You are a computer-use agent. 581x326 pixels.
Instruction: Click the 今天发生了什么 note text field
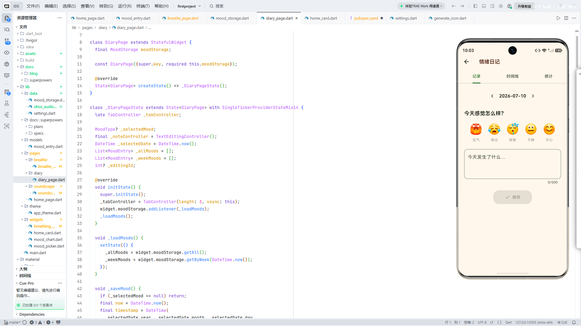[x=513, y=164]
